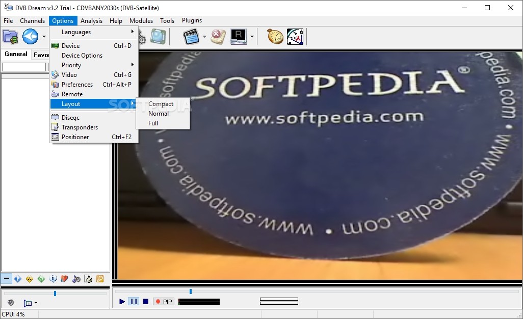
Task: Open Preferences from Options menu
Action: click(x=94, y=84)
